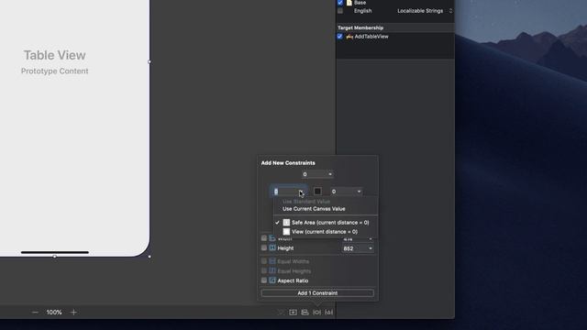Viewport: 587px width, 330px height.
Task: Toggle the Equal Heights checkbox
Action: pos(264,270)
